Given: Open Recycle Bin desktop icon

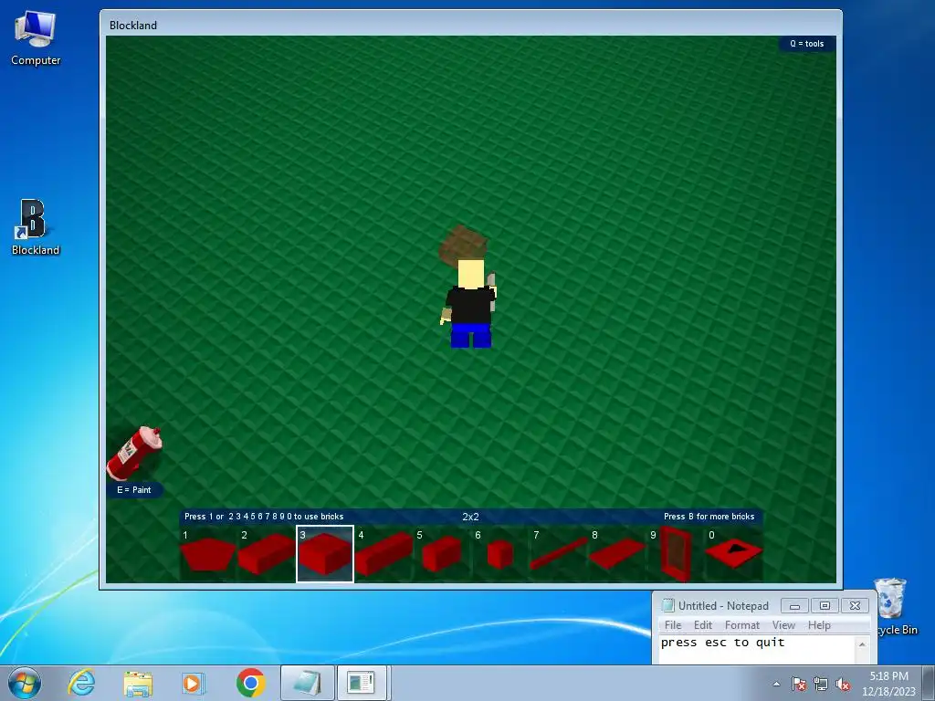Looking at the screenshot, I should click(x=893, y=606).
